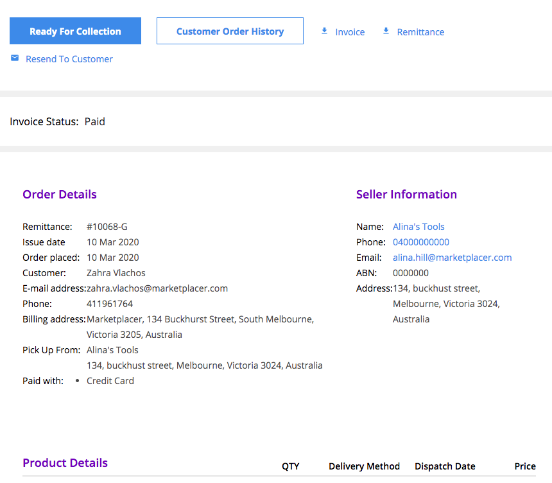Call seller phone 04000000000
Screen dimensions: 552x483
(x=421, y=242)
